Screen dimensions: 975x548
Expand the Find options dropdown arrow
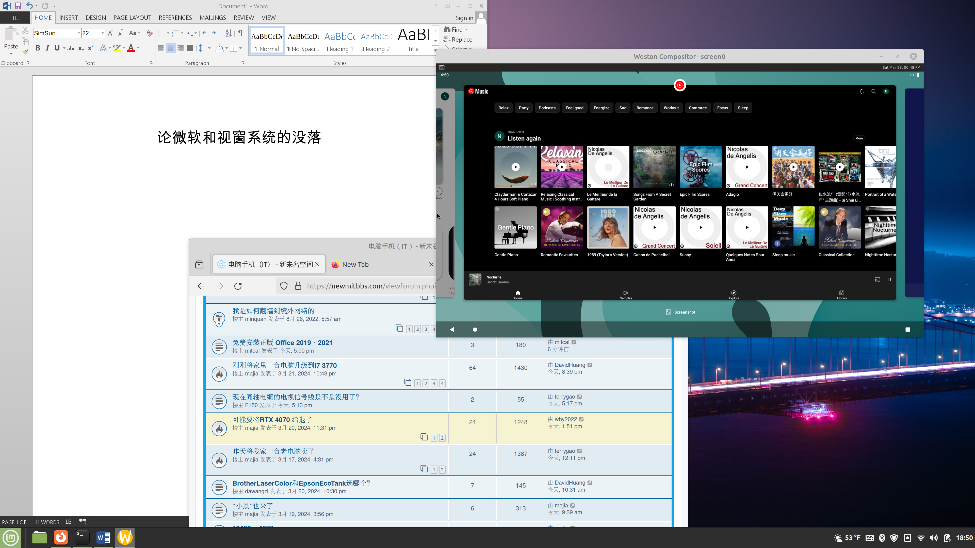coord(467,29)
